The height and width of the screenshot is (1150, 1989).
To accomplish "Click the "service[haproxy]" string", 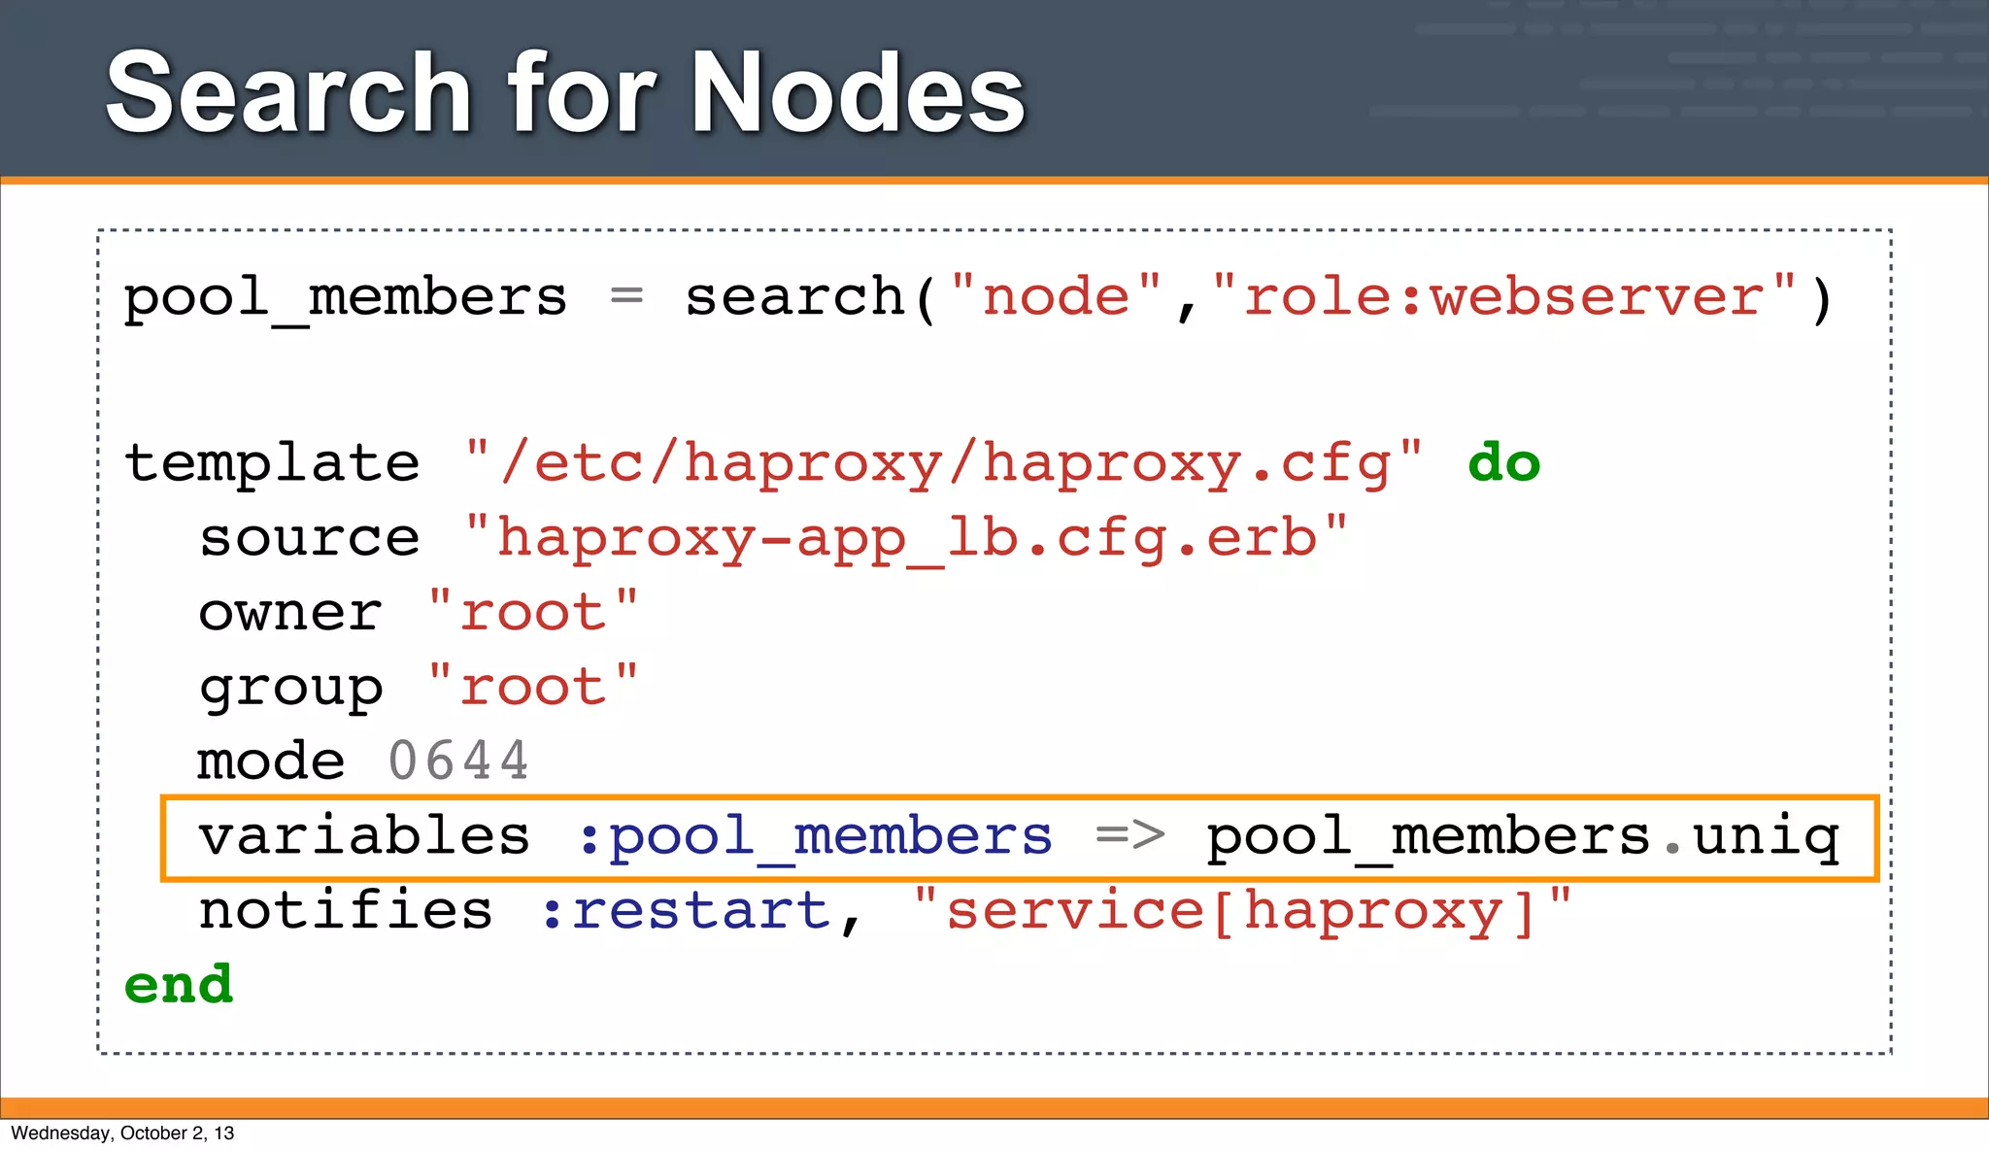I will coord(1241,912).
